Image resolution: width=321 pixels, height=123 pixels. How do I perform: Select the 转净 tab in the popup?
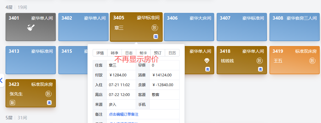[114, 53]
